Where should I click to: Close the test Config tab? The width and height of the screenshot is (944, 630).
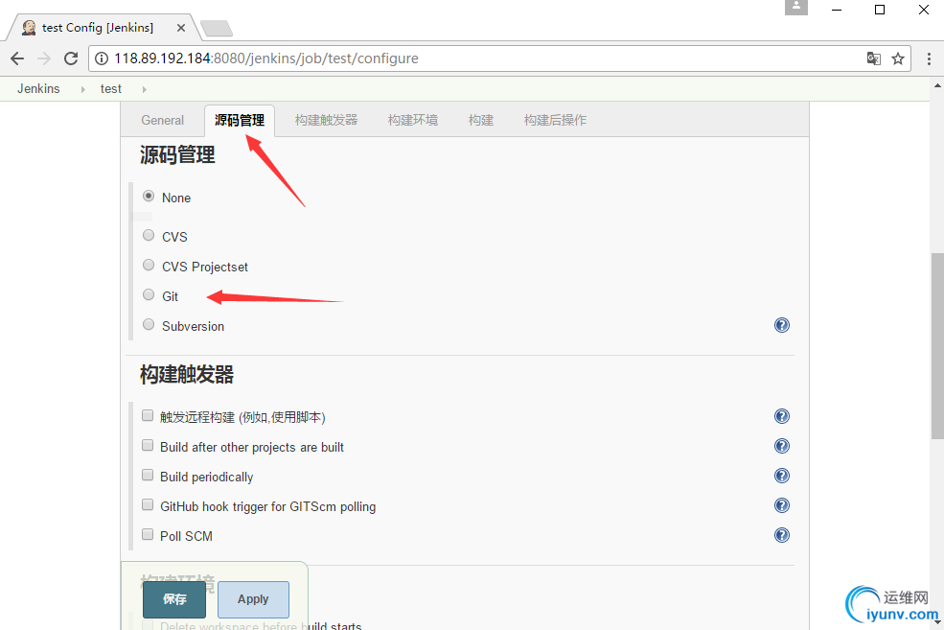pos(180,28)
